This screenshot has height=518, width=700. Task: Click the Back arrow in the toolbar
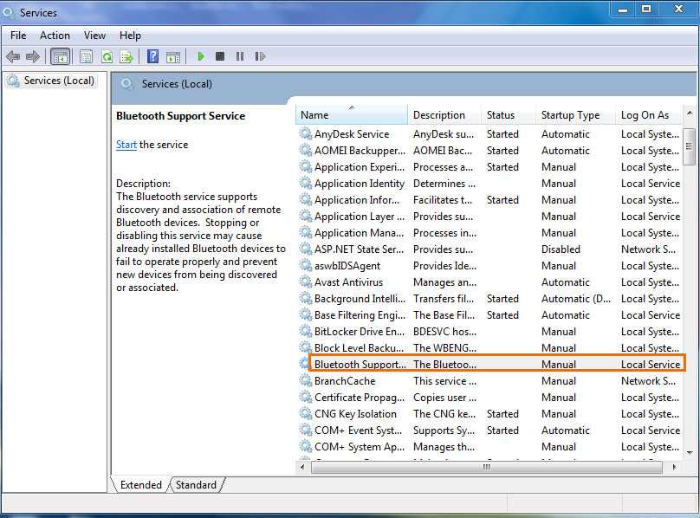[x=13, y=56]
